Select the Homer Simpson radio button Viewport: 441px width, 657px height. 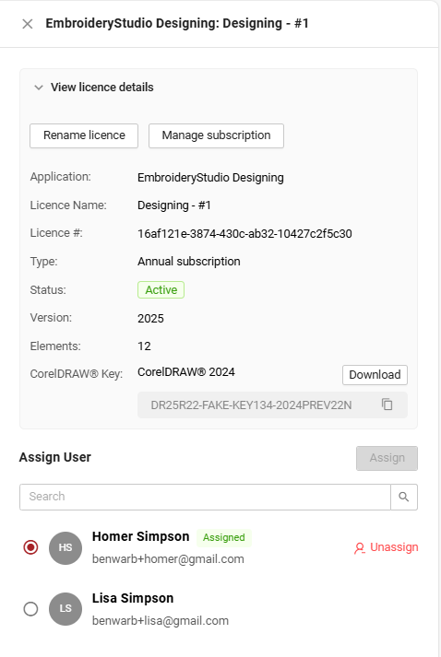(30, 547)
